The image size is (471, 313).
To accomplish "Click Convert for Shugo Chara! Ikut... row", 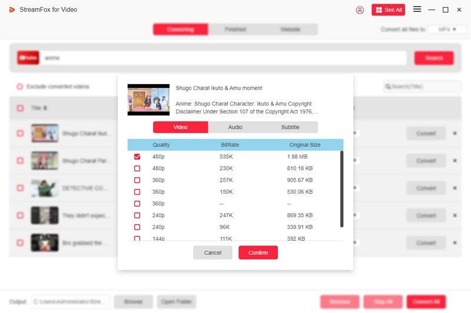I will pyautogui.click(x=426, y=133).
